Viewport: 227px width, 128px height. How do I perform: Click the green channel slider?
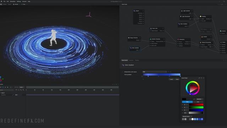196,107
